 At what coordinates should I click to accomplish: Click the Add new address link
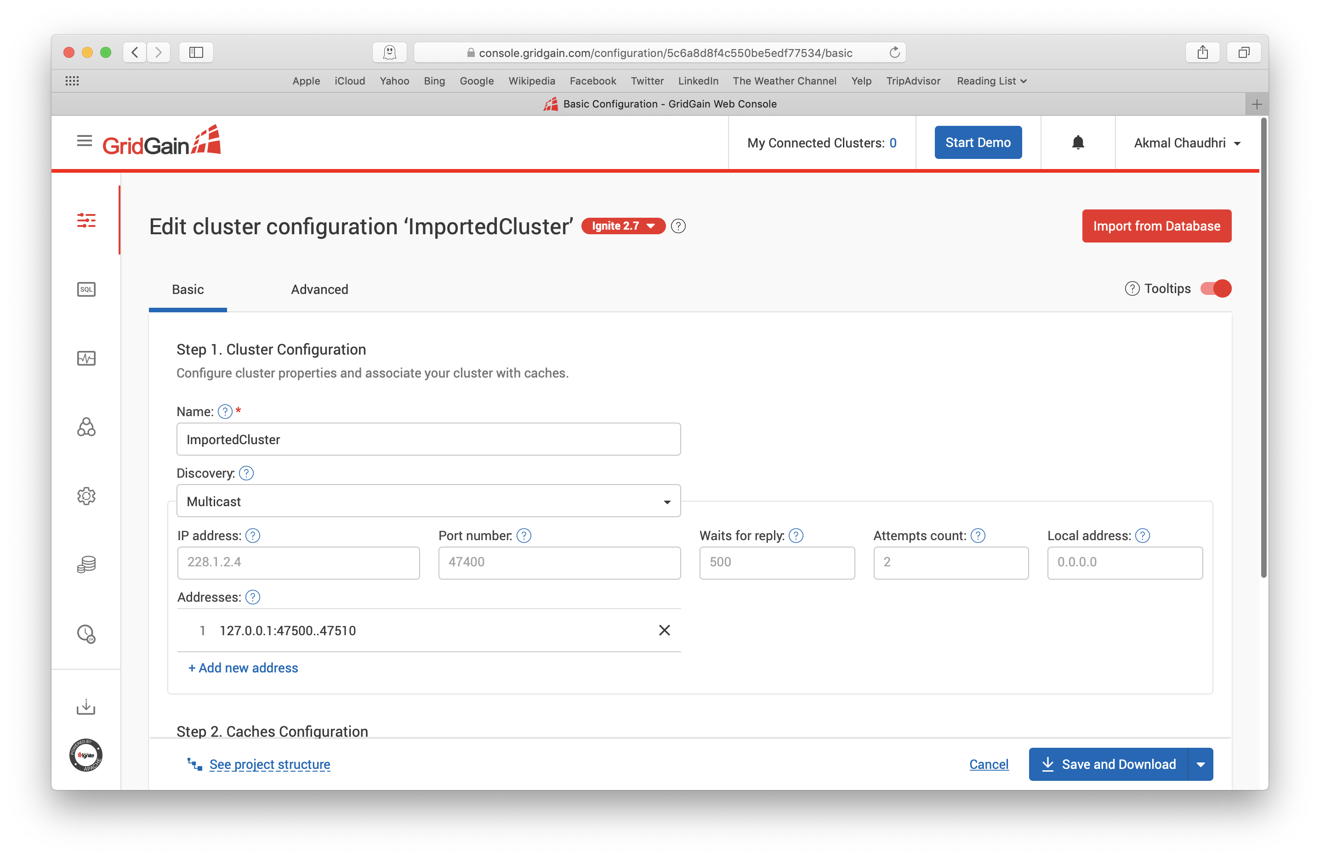(x=243, y=668)
